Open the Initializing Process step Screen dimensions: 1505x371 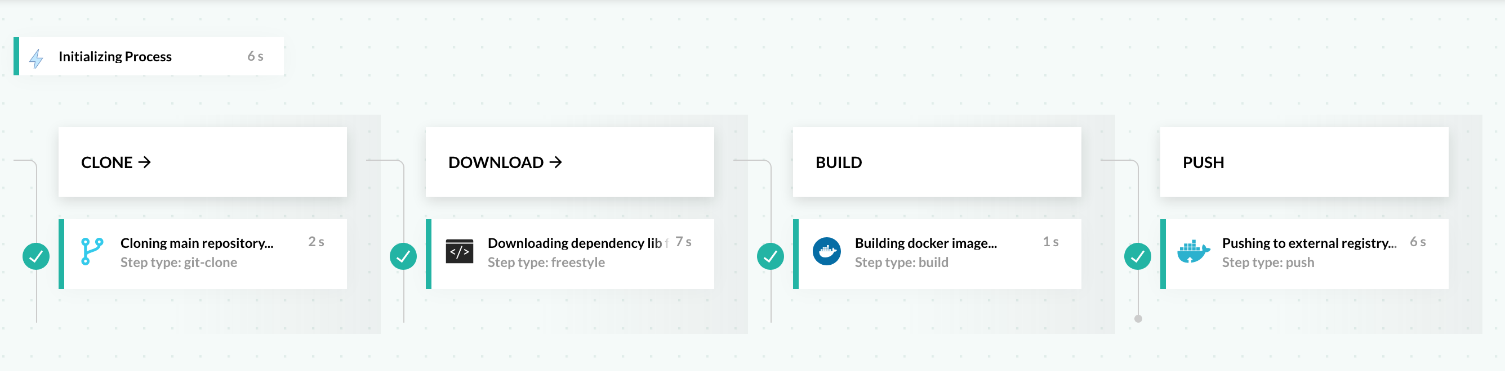[114, 57]
